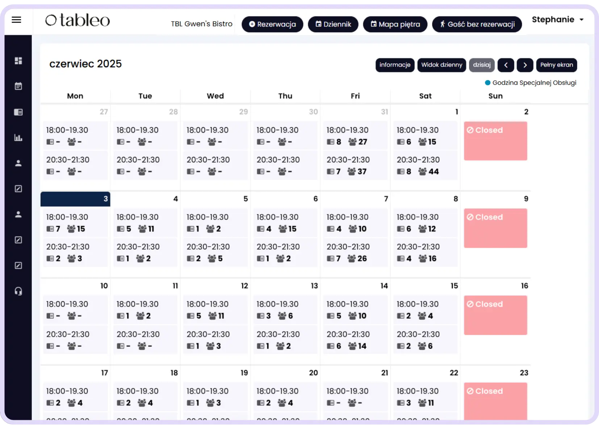This screenshot has width=599, height=426.
Task: Open the hamburger menu
Action: [16, 20]
